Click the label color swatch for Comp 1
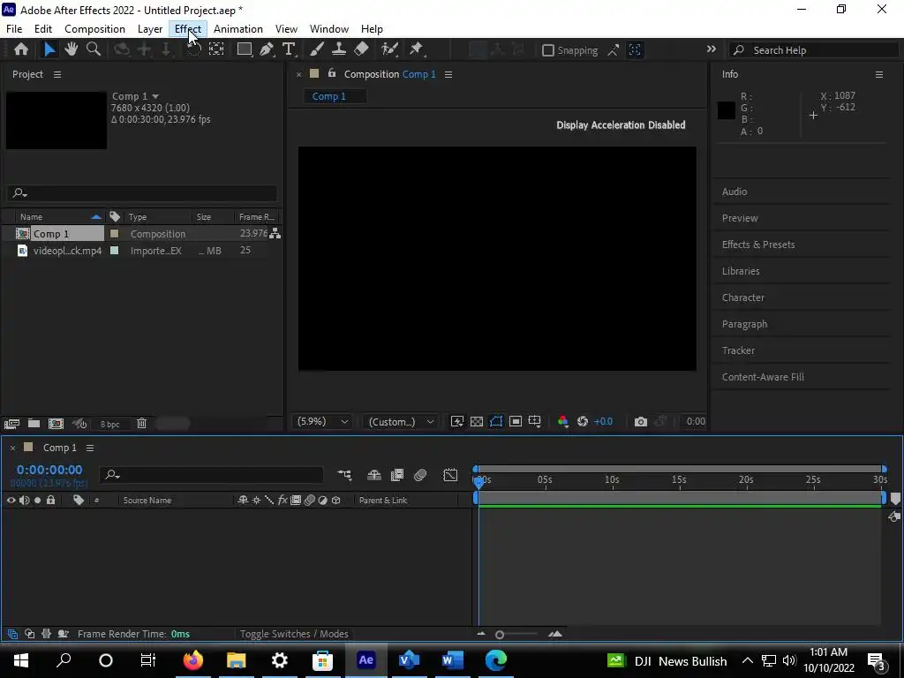Viewport: 904px width, 678px height. (x=114, y=233)
